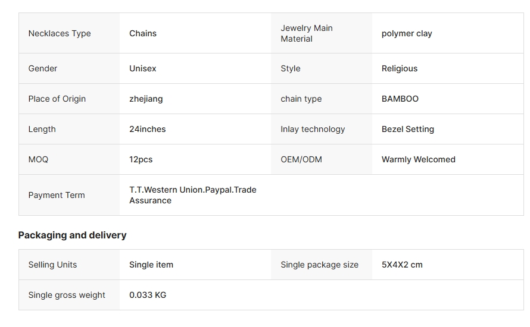The width and height of the screenshot is (530, 327).
Task: Click the "Inlay technology" label
Action: pos(313,129)
